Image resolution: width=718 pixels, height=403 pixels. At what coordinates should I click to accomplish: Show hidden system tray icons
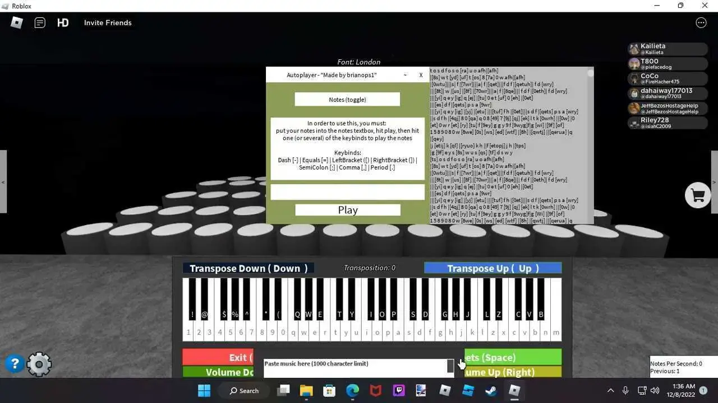[x=611, y=390]
